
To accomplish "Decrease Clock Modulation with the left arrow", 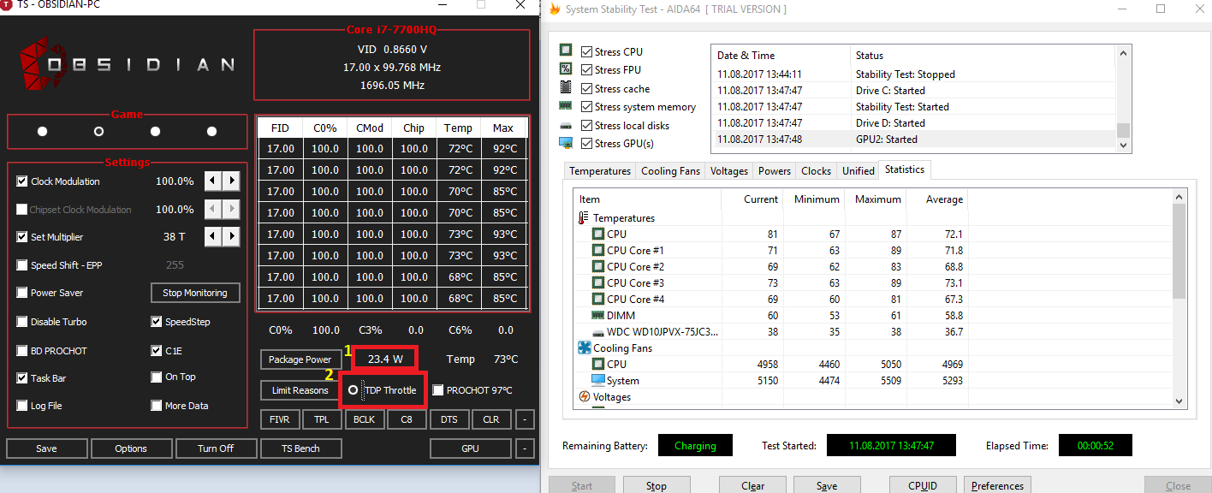I will click(213, 181).
